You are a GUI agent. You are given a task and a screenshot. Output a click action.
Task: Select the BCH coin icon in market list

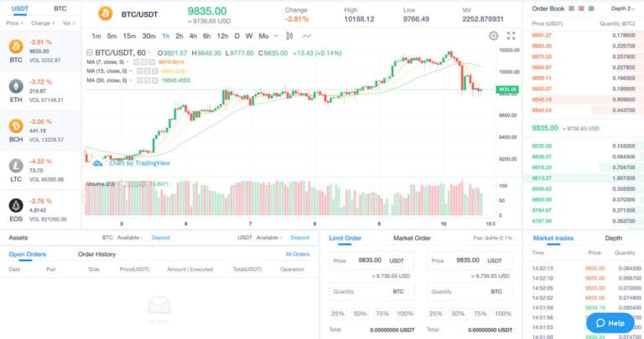(x=16, y=126)
